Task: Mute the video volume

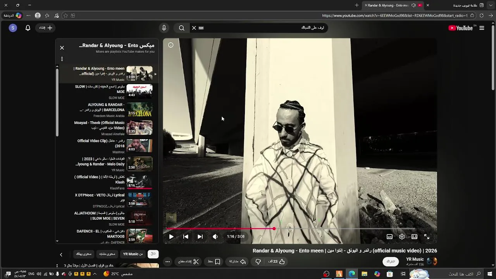Action: pos(215,237)
